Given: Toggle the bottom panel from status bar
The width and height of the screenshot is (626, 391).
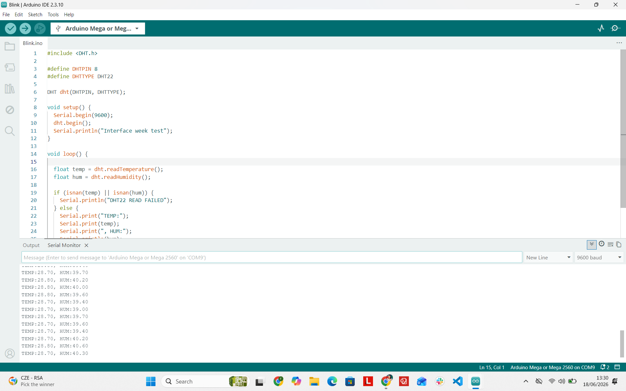Looking at the screenshot, I should [617, 367].
